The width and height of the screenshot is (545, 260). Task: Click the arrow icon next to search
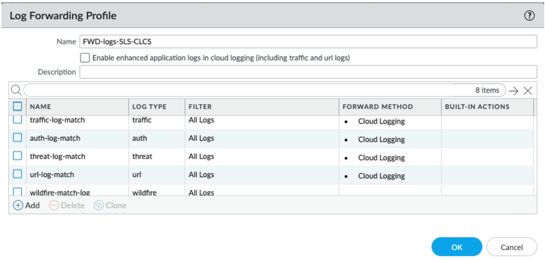pos(513,91)
